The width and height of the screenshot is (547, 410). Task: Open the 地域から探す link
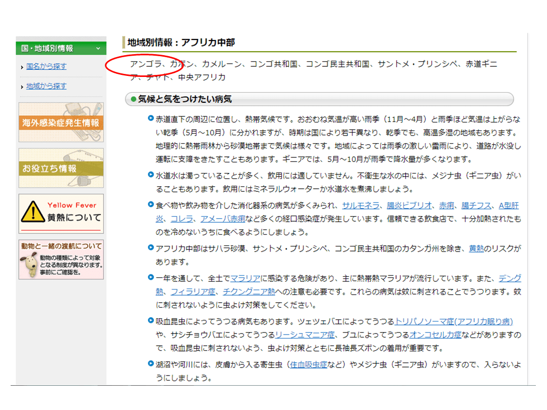coord(47,86)
